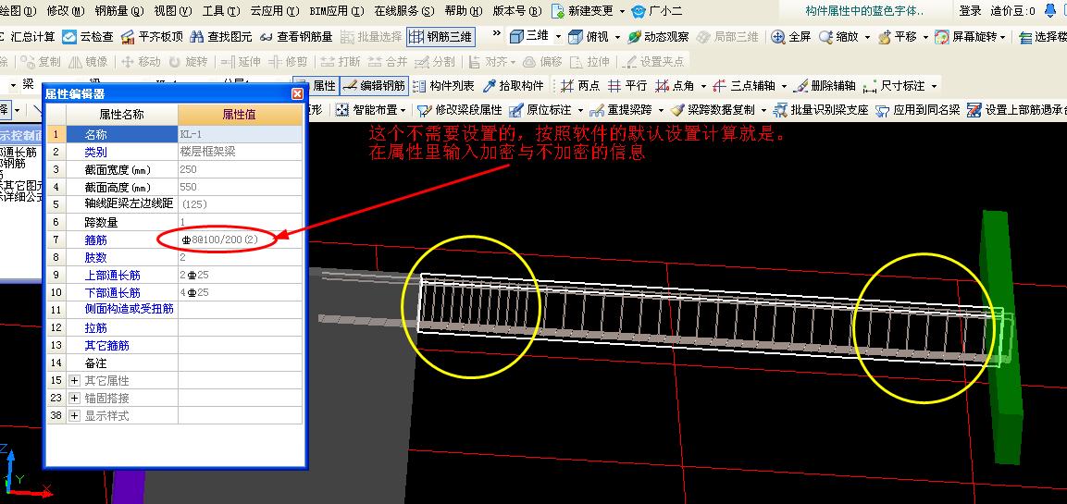Click 其它箍筋 property row
The image size is (1067, 504).
(x=174, y=346)
